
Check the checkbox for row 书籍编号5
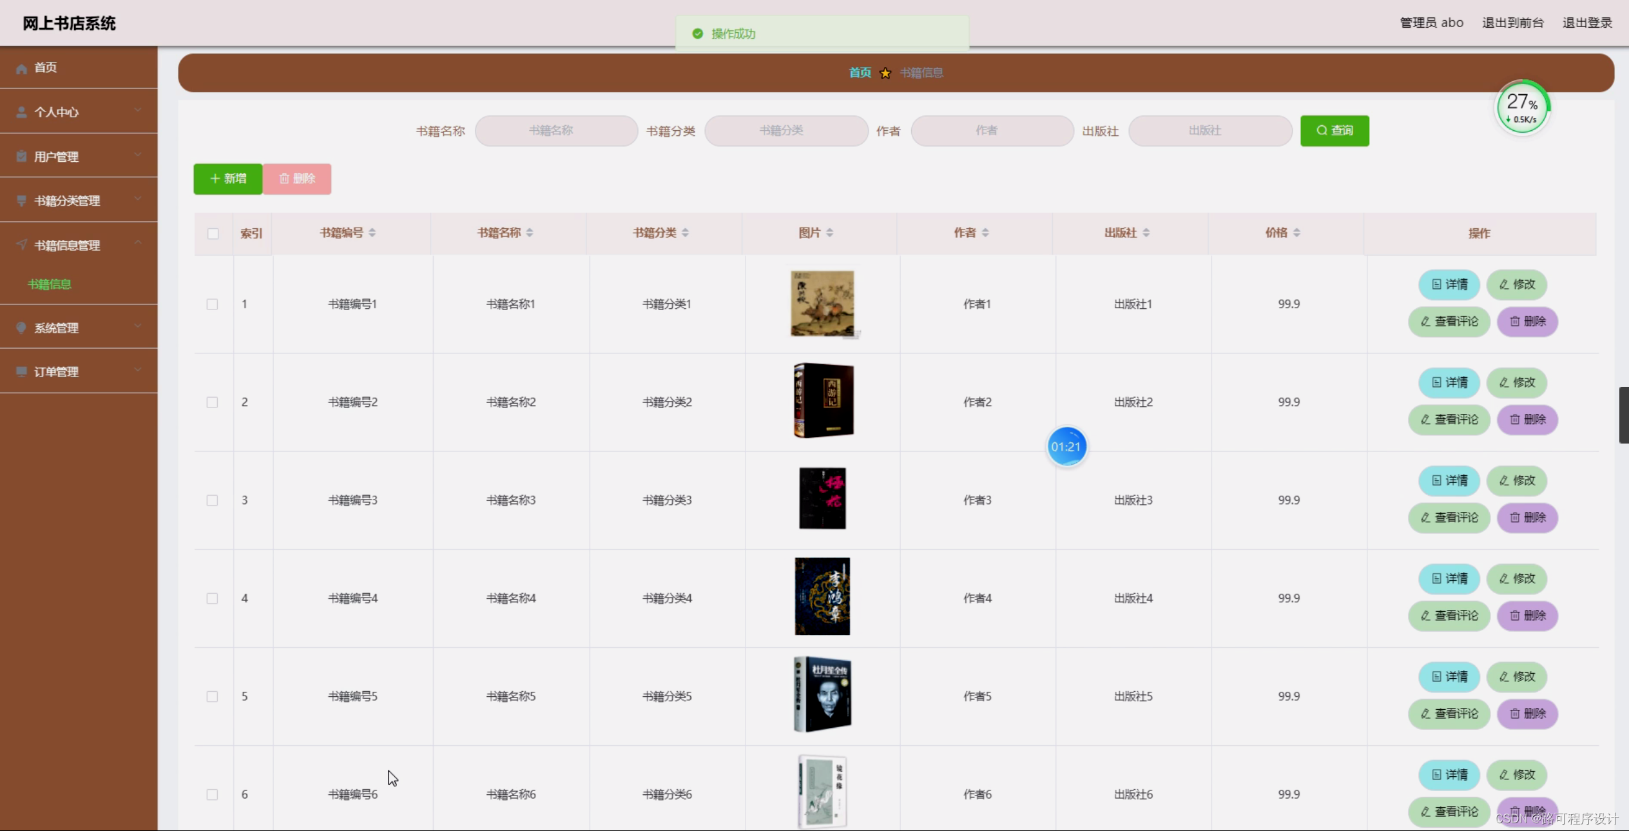(213, 696)
